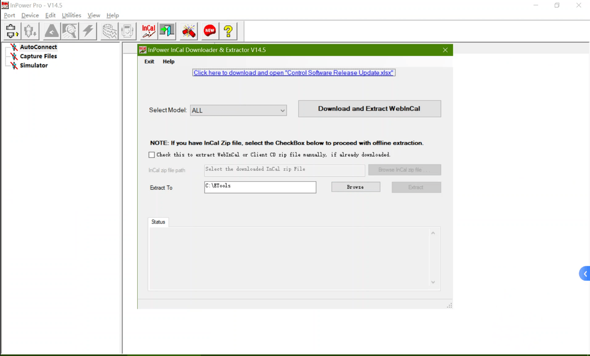Viewport: 590px width, 356px height.
Task: Switch to the Status tab
Action: coord(158,222)
